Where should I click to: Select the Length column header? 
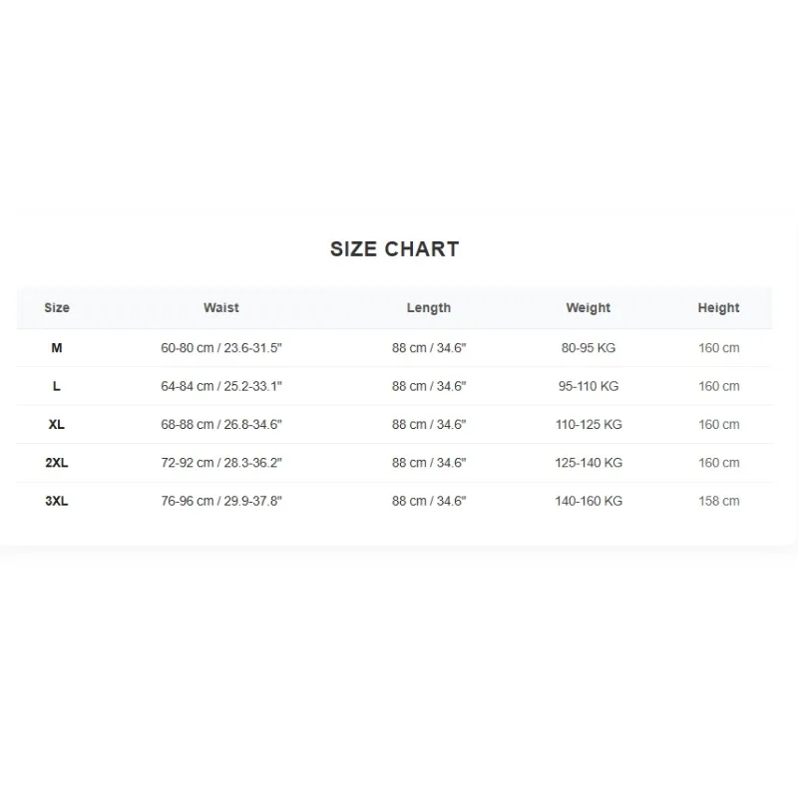tap(429, 308)
